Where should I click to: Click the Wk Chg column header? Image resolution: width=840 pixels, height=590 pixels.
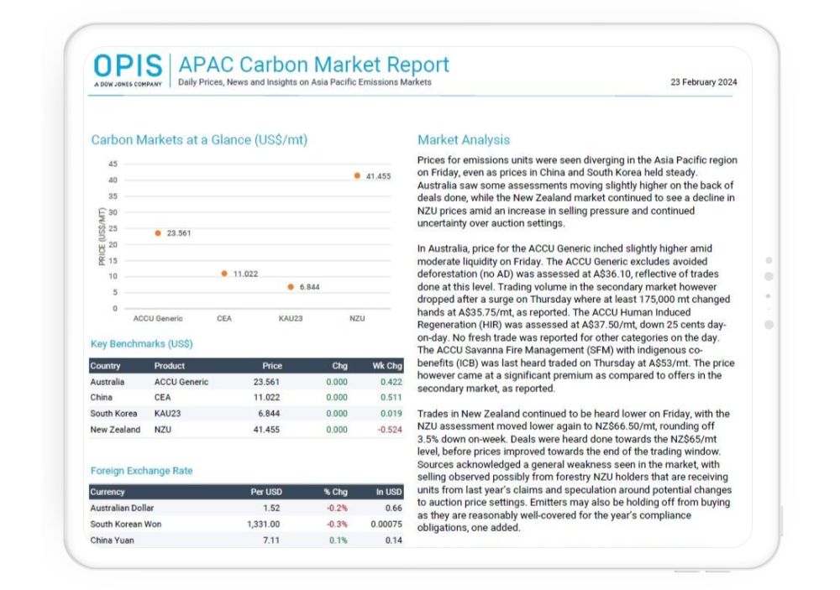click(x=387, y=366)
